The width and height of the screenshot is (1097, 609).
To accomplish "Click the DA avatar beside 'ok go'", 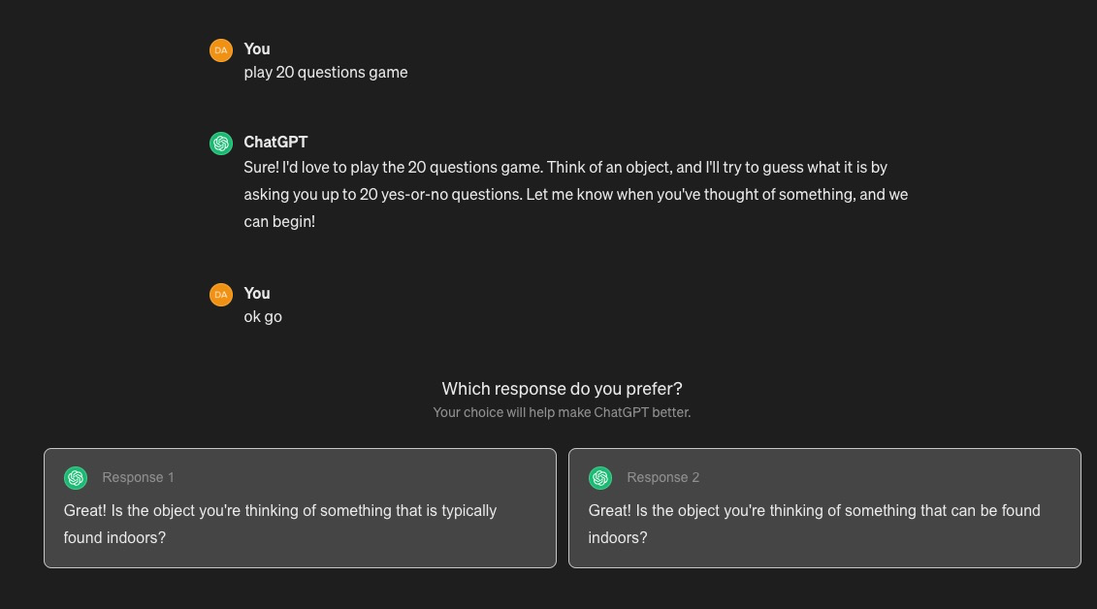I will [221, 294].
